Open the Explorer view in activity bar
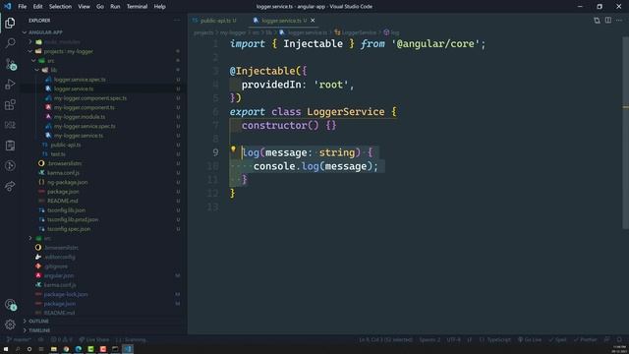 point(10,23)
